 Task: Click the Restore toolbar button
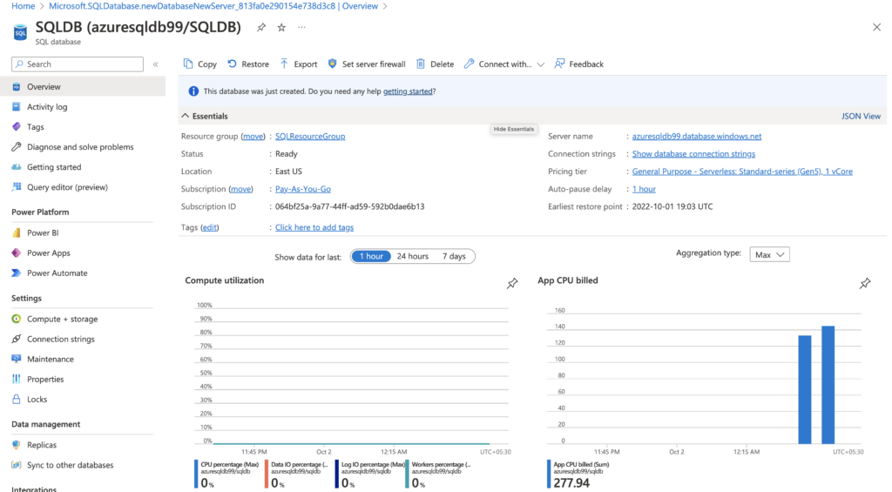pyautogui.click(x=248, y=64)
